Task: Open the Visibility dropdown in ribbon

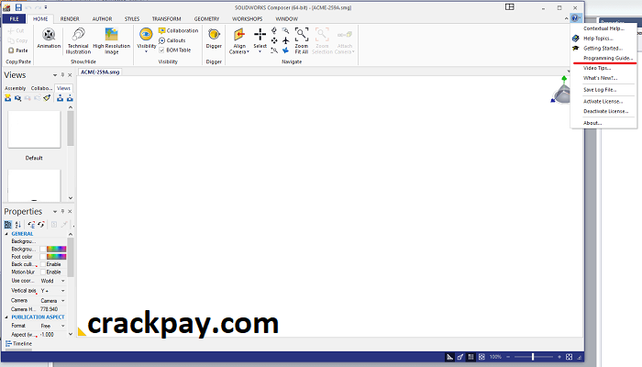Action: [x=146, y=40]
